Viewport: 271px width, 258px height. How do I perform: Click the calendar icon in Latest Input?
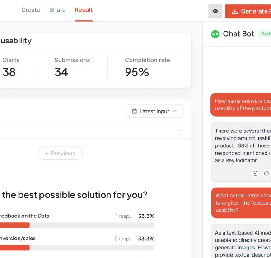pos(134,112)
